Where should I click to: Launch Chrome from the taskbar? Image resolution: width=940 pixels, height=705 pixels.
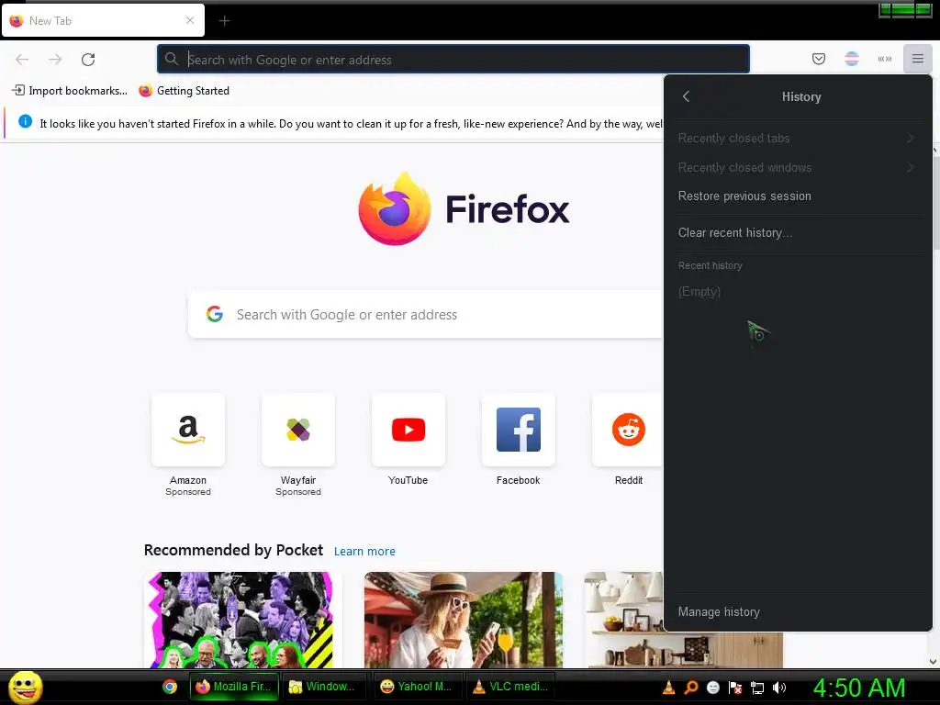[170, 687]
